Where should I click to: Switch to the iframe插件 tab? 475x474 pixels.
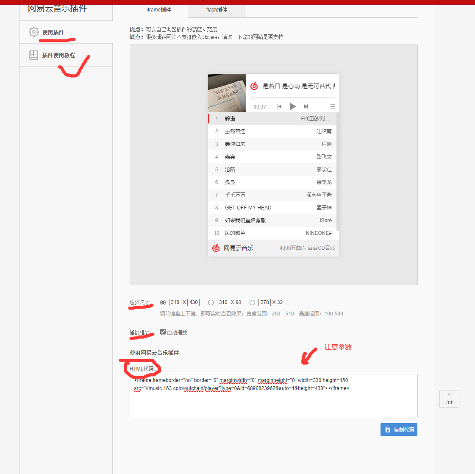pos(158,9)
